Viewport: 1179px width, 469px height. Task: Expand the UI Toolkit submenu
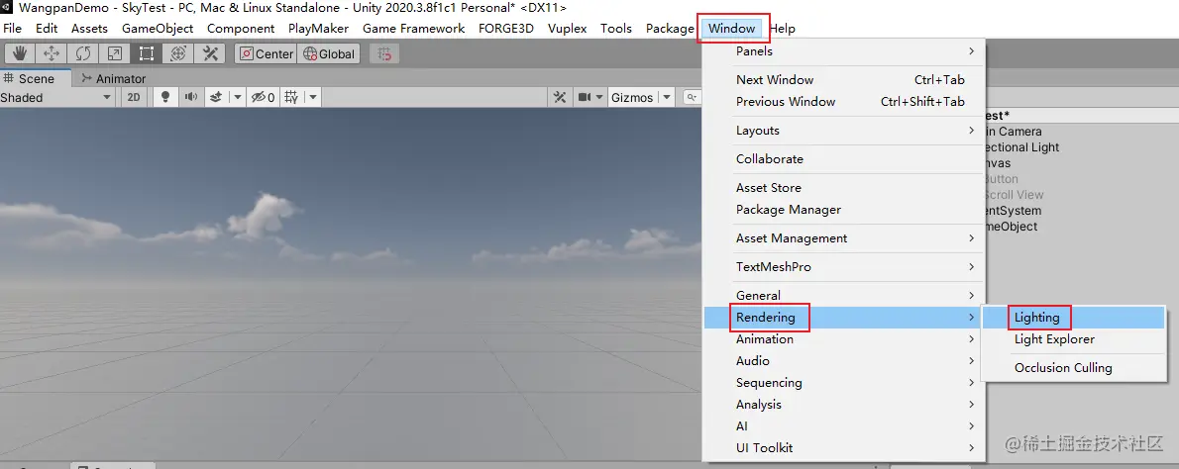tap(844, 448)
